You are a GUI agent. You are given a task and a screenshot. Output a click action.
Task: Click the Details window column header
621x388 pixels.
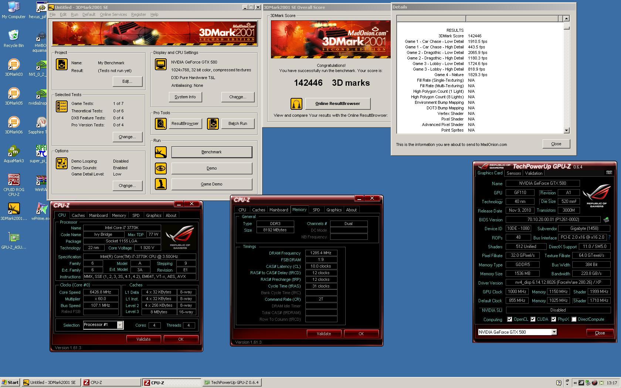point(479,18)
